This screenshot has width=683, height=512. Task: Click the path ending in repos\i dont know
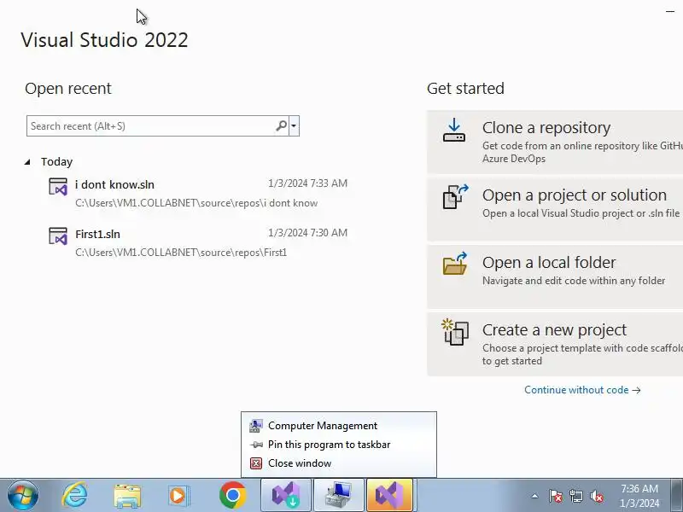196,203
